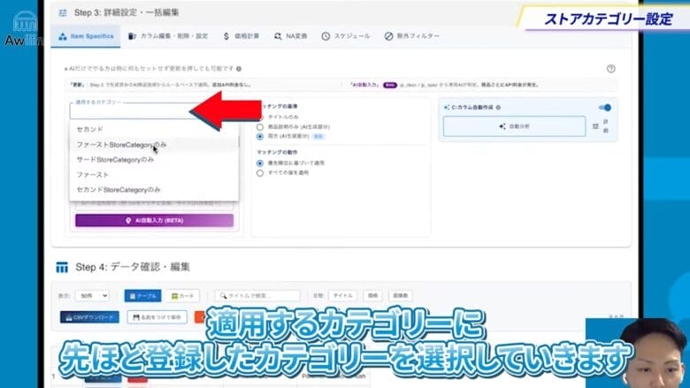Screen dimensions: 690x388
Task: Choose the plain ファースト option
Action: pos(154,174)
